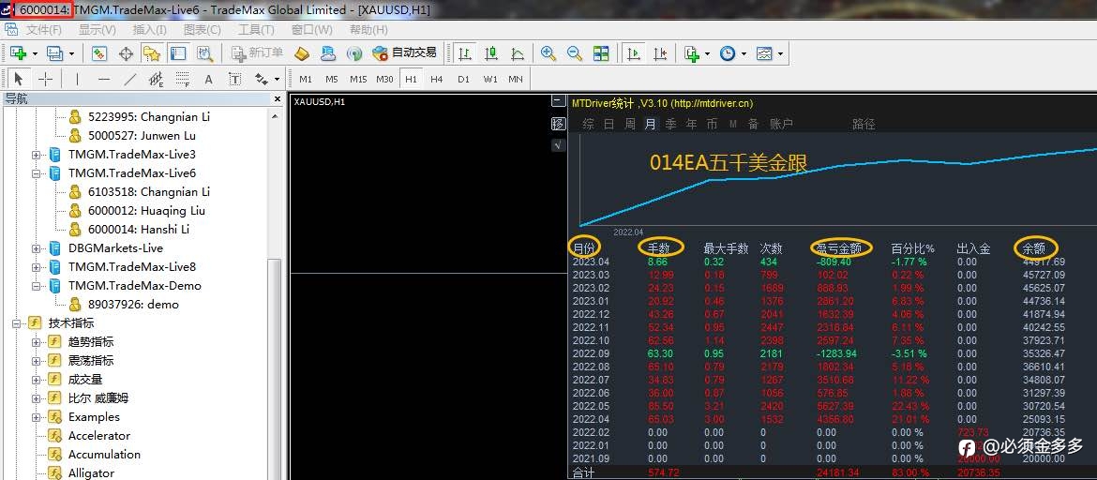Select the 月 monthly tab in MTDriver
Screen dimensions: 1097x480
[650, 124]
